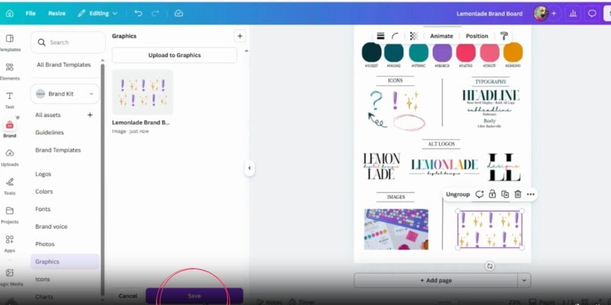Viewport: 611px width, 305px height.
Task: Add new asset with plus beside All assets
Action: pos(90,115)
